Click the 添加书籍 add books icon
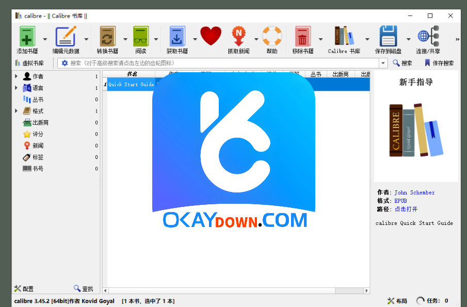The image size is (467, 307). 27,36
